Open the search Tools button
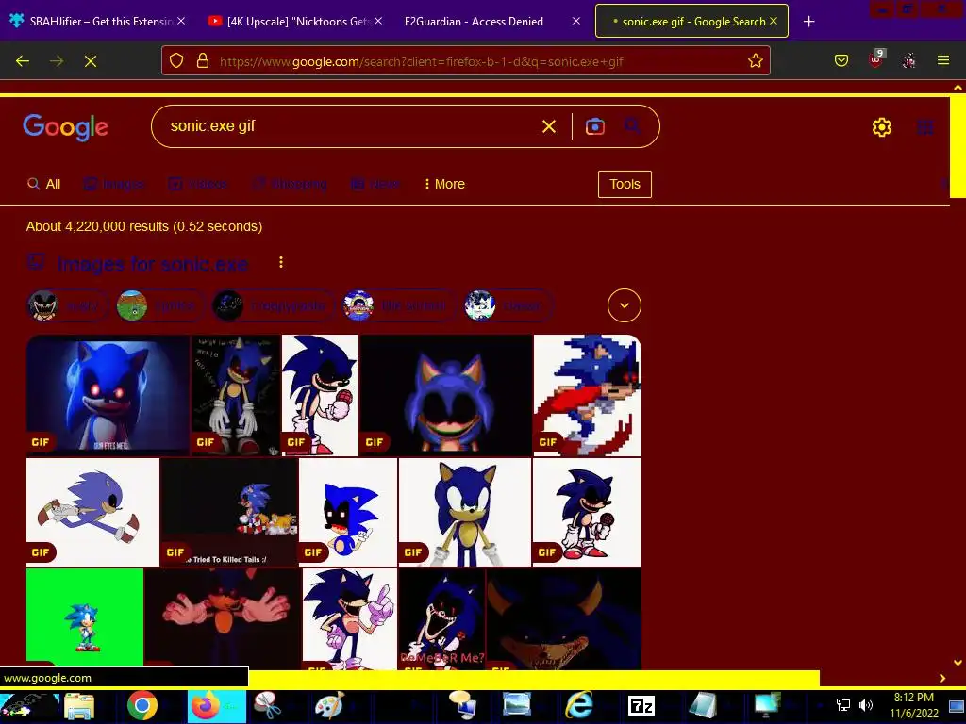The image size is (966, 724). 625,184
